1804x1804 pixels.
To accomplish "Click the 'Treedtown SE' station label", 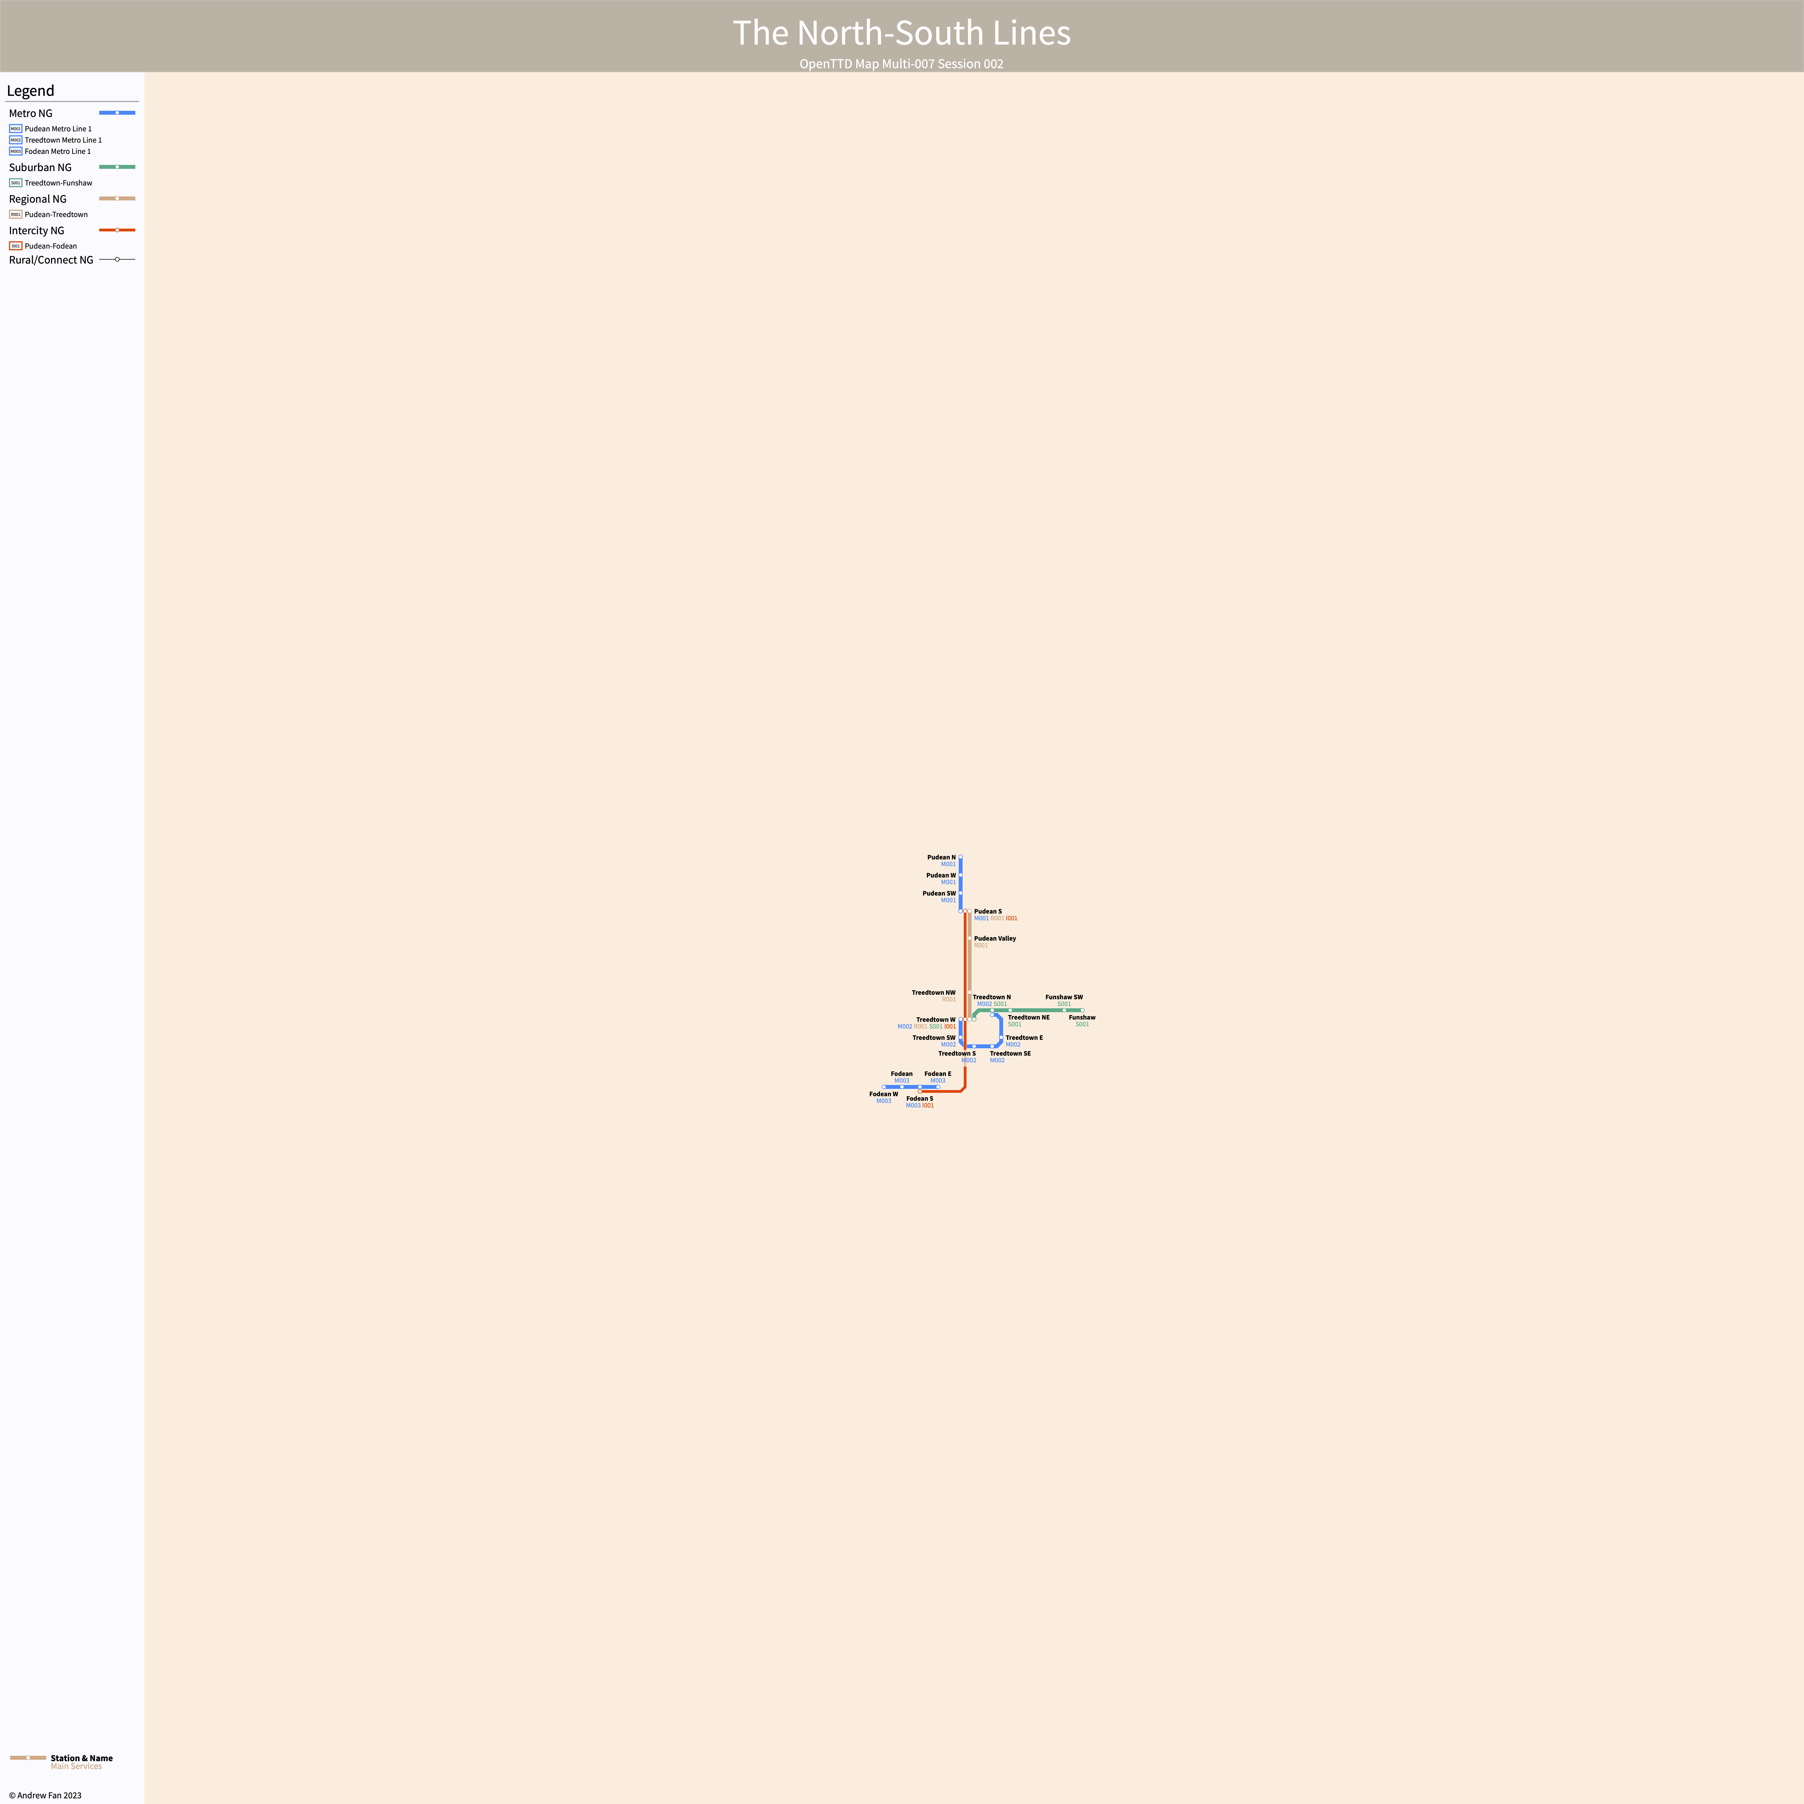I will (1010, 1053).
